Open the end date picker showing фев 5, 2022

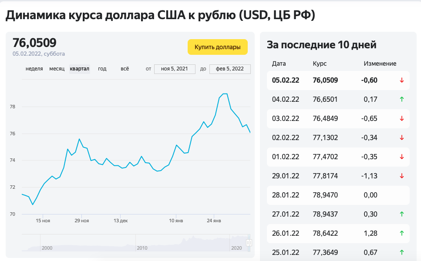(230, 69)
